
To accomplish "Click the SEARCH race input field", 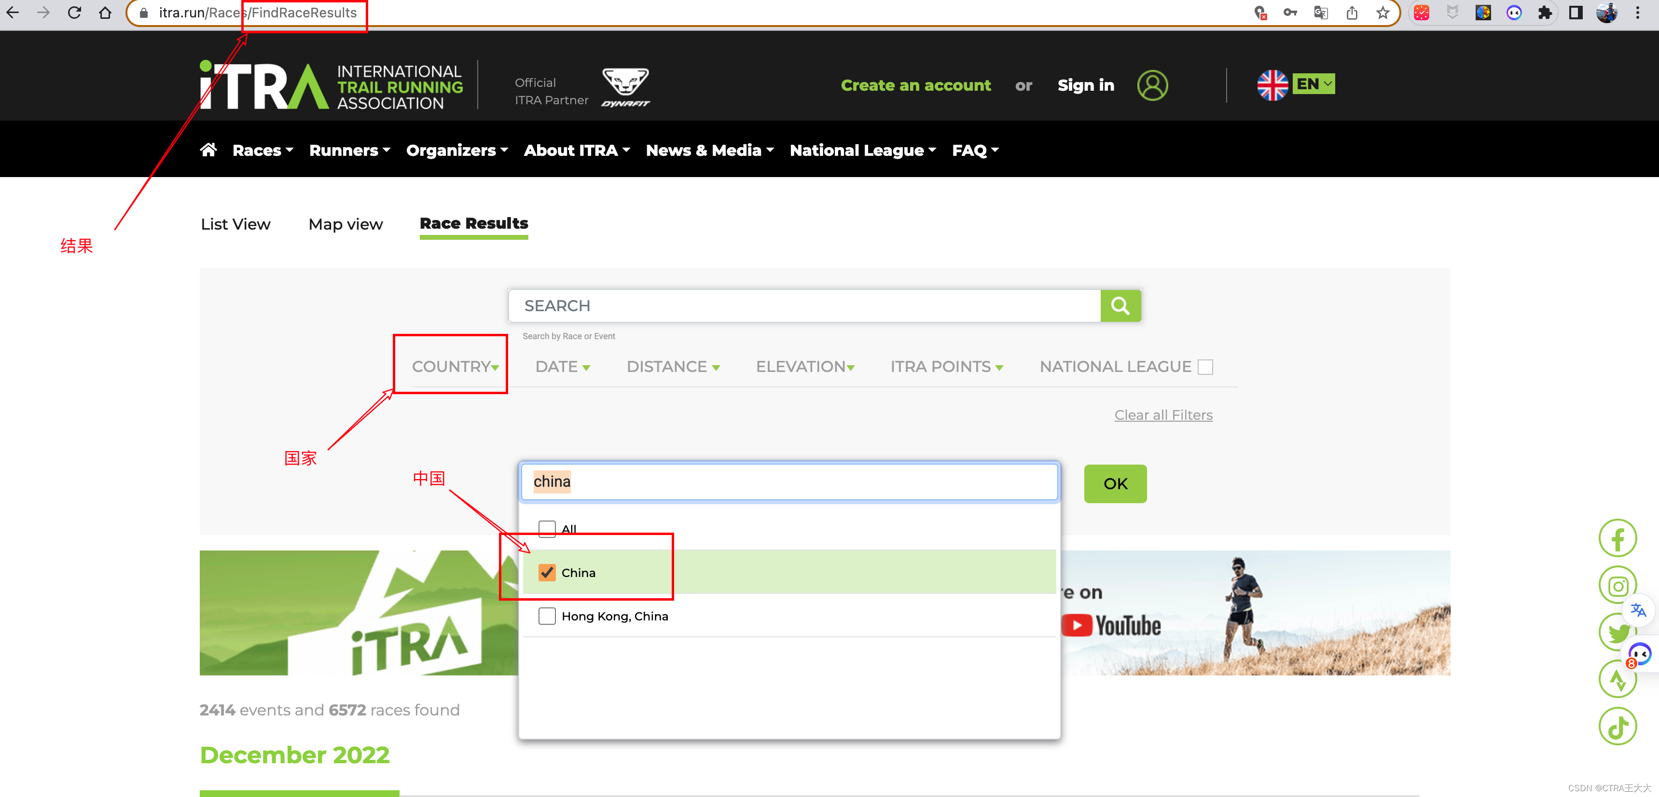I will click(804, 306).
